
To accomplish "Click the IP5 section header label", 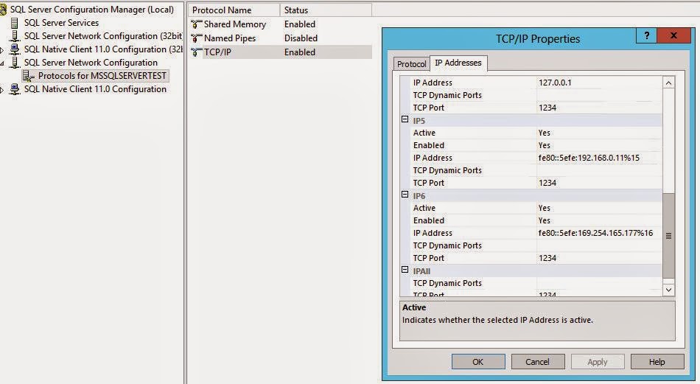I will (x=419, y=121).
